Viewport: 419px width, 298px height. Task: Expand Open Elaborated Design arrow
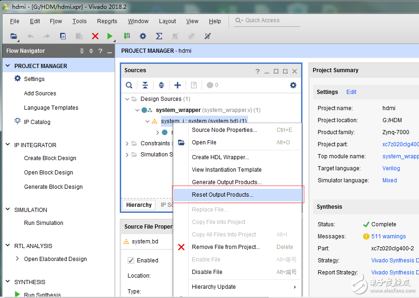point(18,259)
